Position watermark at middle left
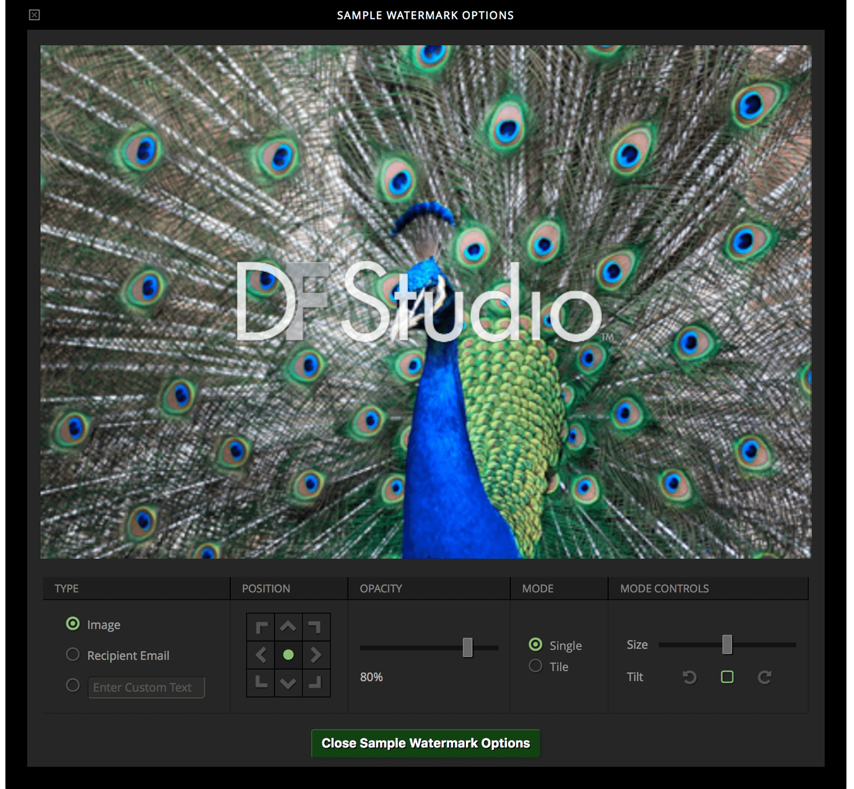Viewport: 854px width, 789px height. pos(261,655)
